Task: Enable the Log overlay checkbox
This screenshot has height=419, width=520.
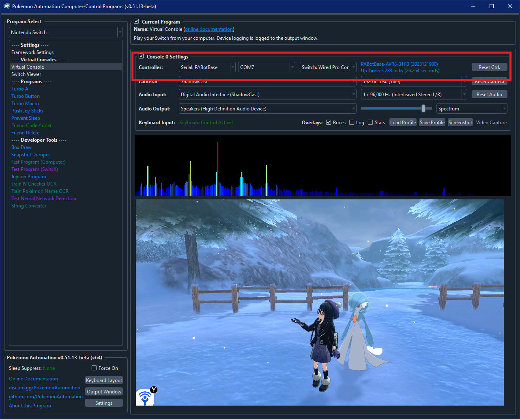Action: point(352,122)
